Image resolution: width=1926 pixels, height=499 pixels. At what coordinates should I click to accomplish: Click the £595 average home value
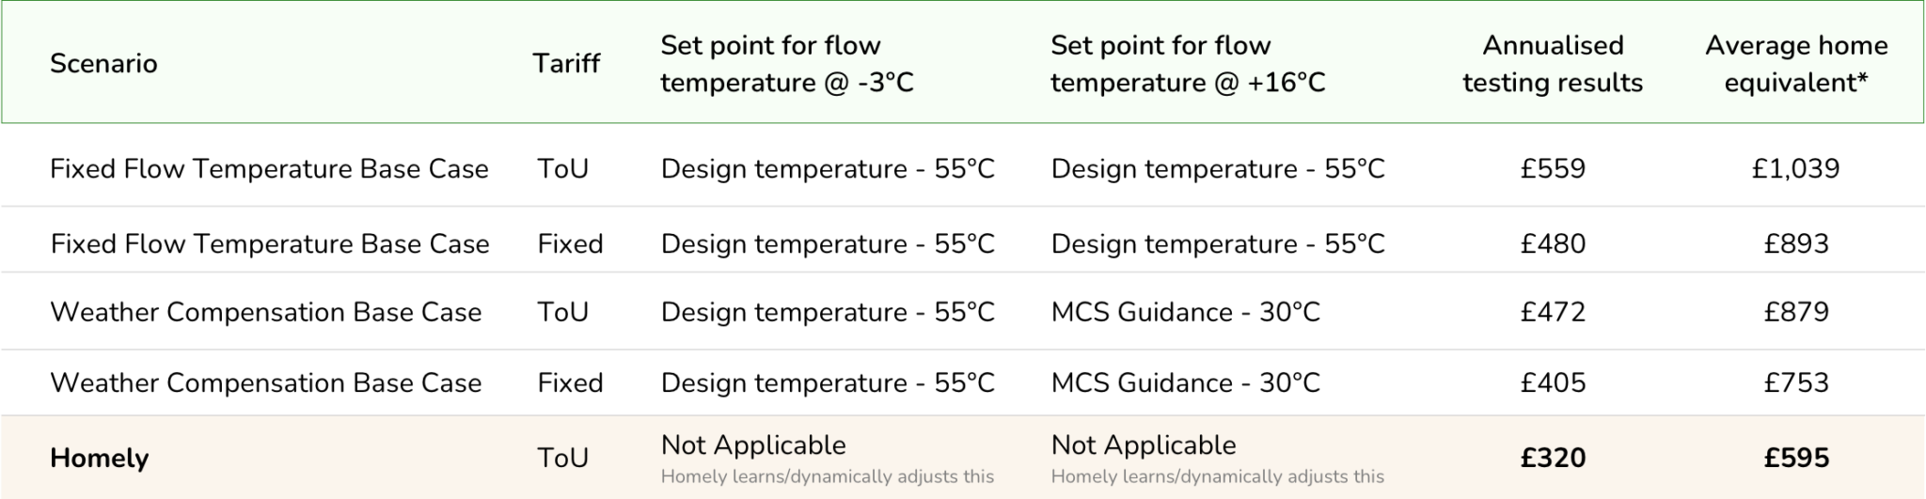(1796, 458)
